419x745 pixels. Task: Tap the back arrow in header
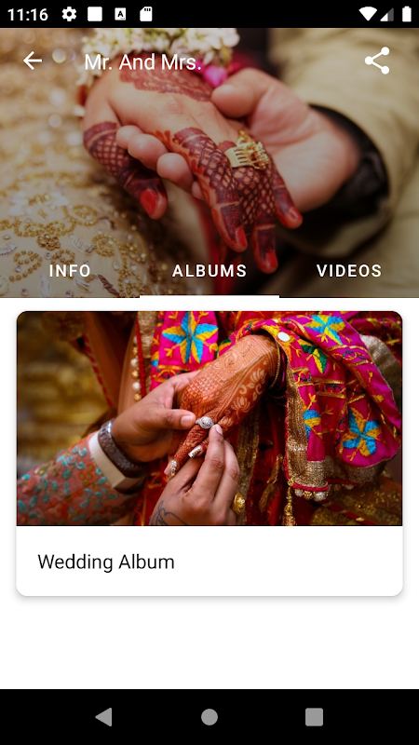pos(33,61)
